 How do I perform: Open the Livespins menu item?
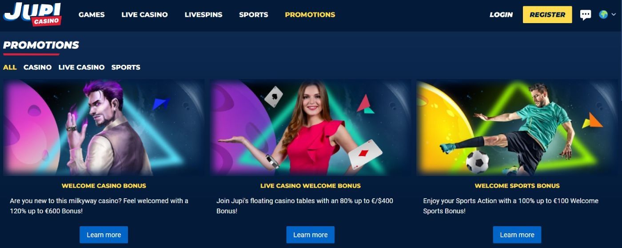pos(203,15)
